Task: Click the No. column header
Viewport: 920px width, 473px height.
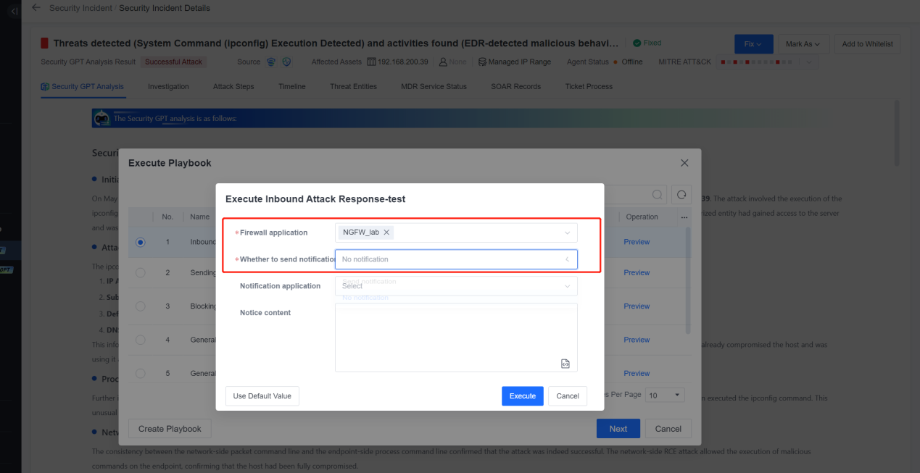Action: click(x=167, y=217)
